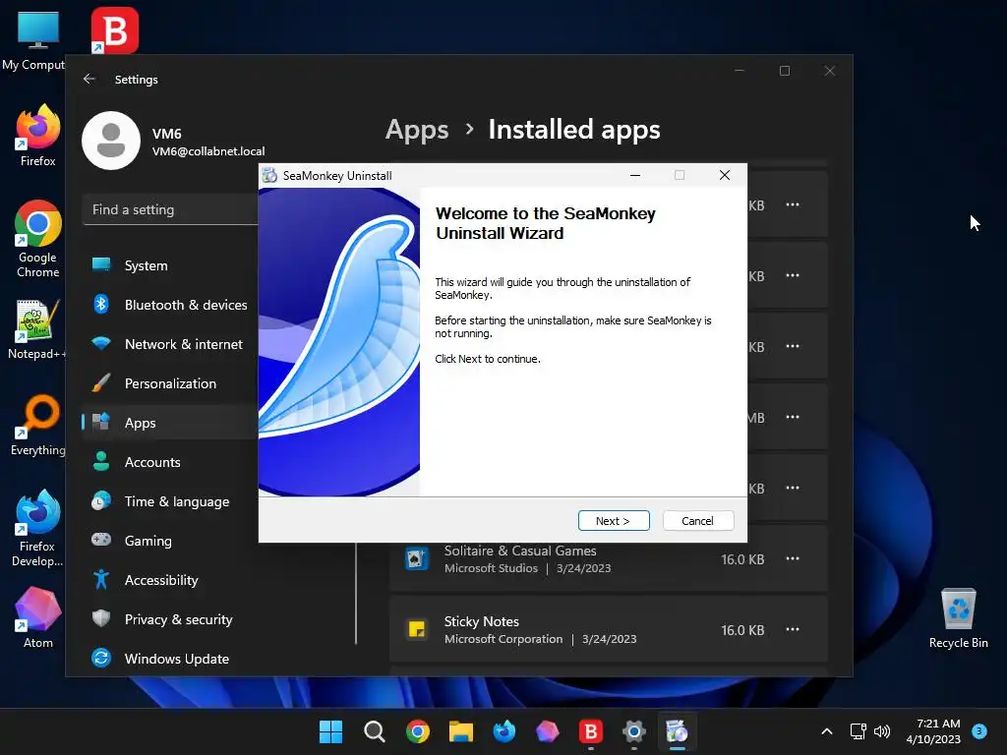Viewport: 1007px width, 755px height.
Task: Click the VM6 user profile avatar
Action: click(x=111, y=141)
